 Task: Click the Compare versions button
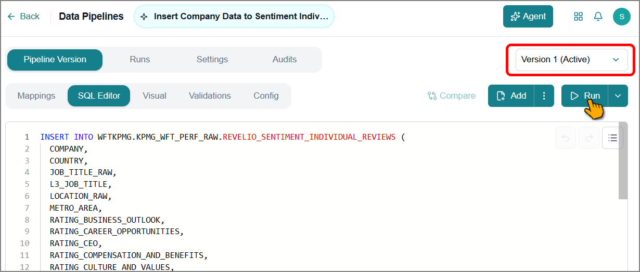coord(452,96)
